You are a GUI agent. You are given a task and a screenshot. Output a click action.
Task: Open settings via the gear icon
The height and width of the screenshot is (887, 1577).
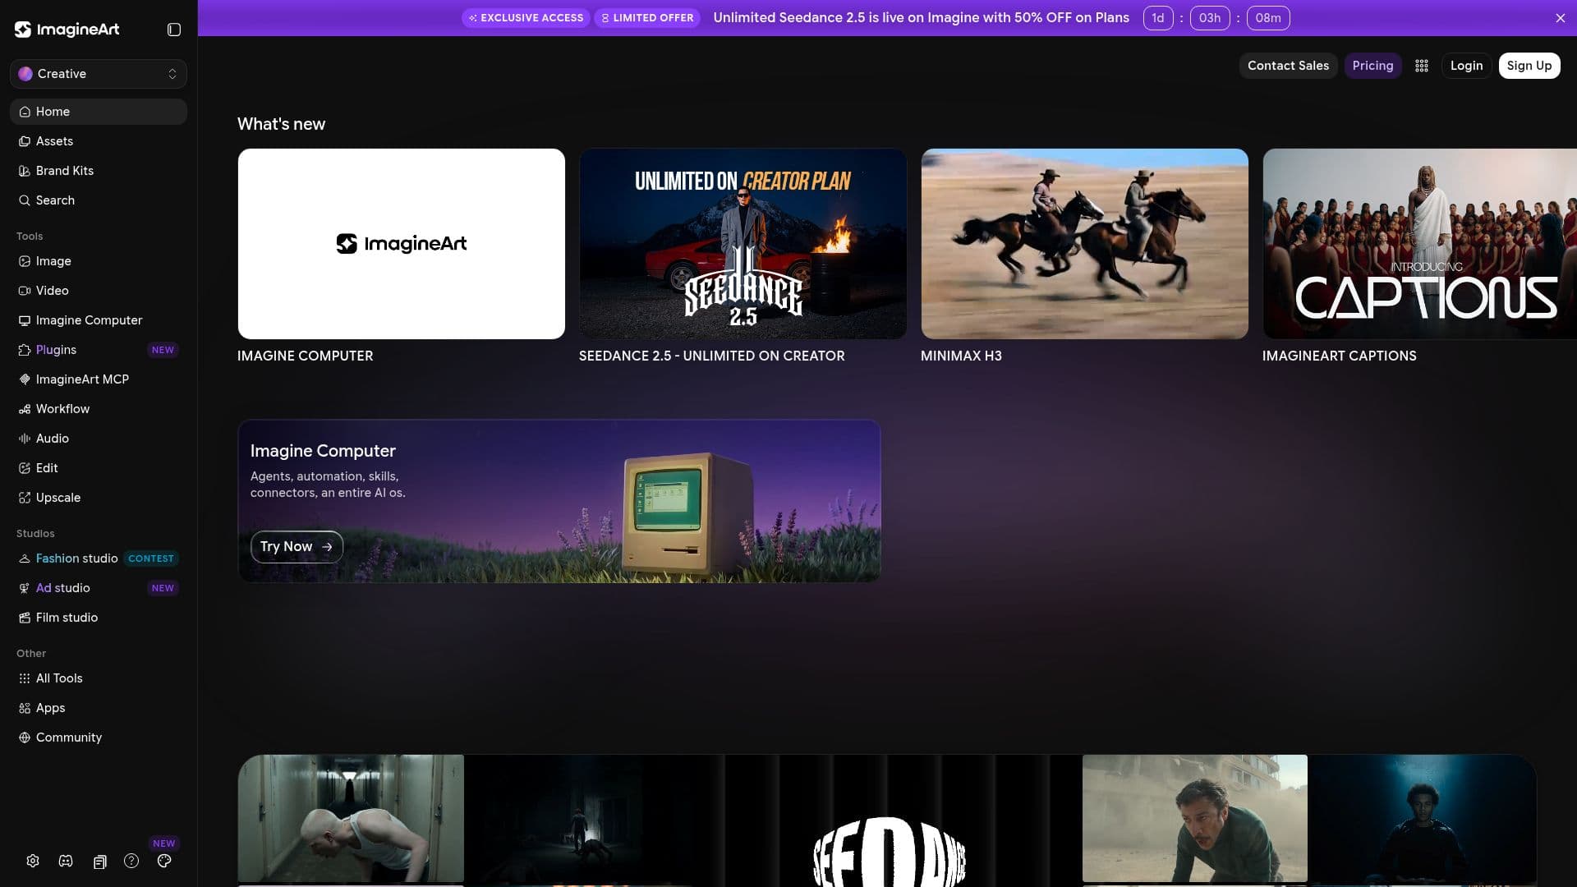[x=33, y=861]
